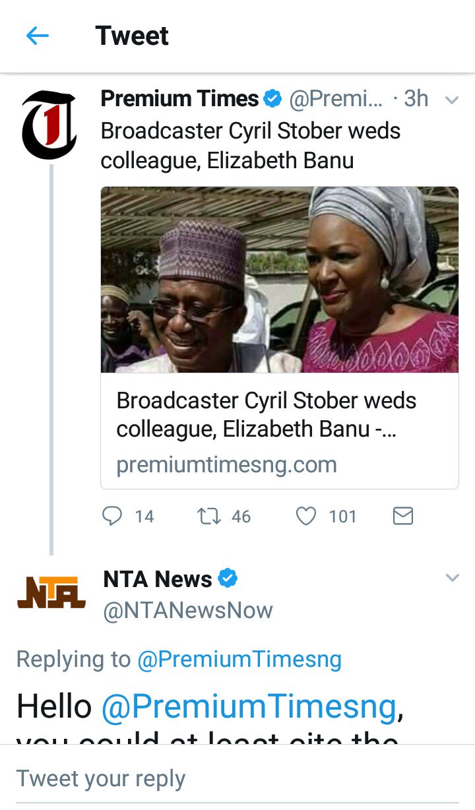Like the tweet with heart icon
This screenshot has height=810, width=475.
pos(305,516)
